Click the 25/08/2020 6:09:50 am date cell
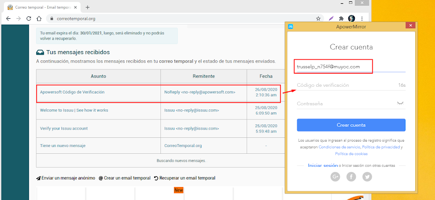Viewport: 435px width, 200px height. click(266, 110)
